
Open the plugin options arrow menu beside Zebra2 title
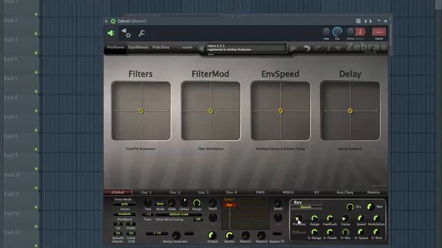pos(106,21)
